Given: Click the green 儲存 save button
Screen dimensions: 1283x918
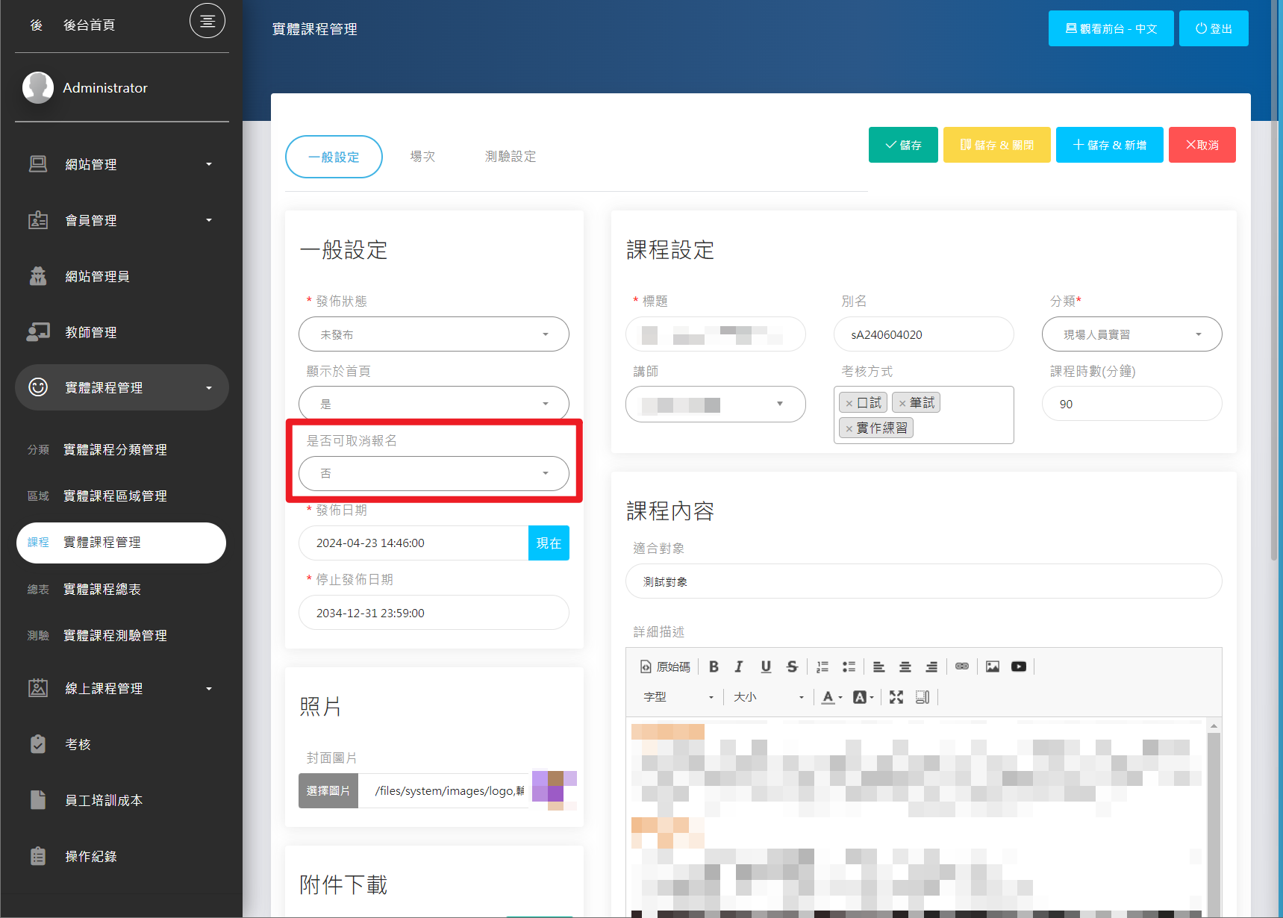Looking at the screenshot, I should click(903, 145).
